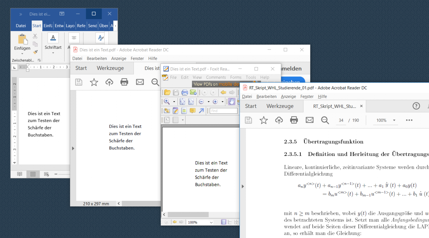This screenshot has height=238, width=429.
Task: Click the ribbon display options icon in Word
Action: pos(62,14)
